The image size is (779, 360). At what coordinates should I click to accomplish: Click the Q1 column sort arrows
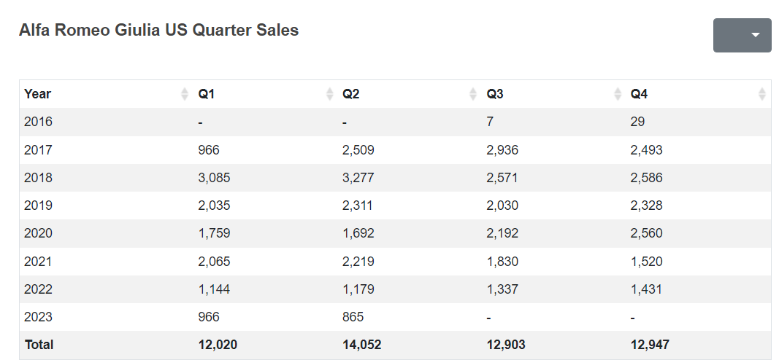329,94
